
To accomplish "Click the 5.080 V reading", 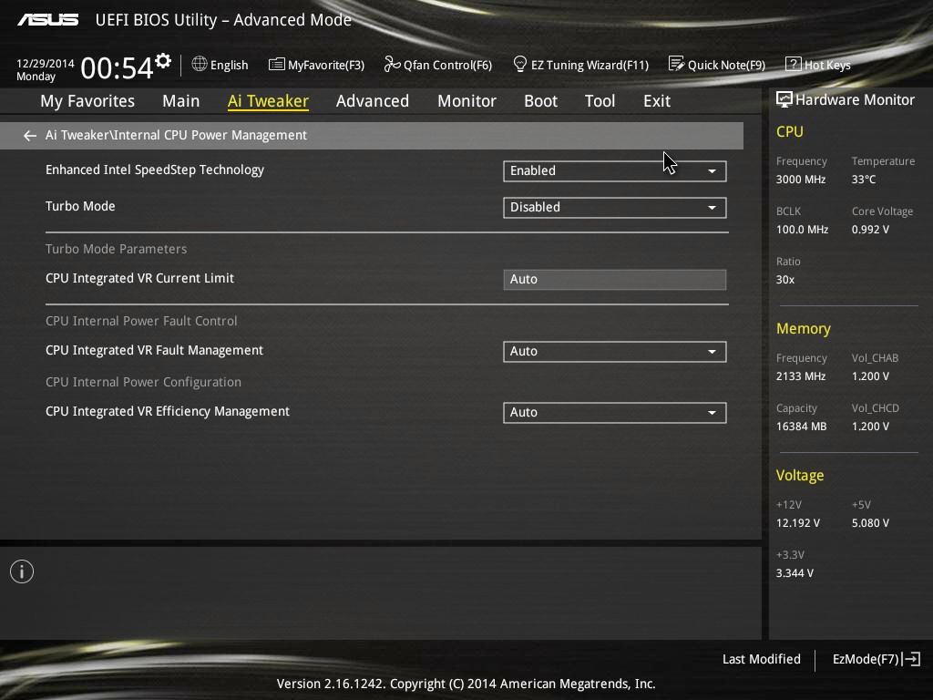I will coord(870,522).
